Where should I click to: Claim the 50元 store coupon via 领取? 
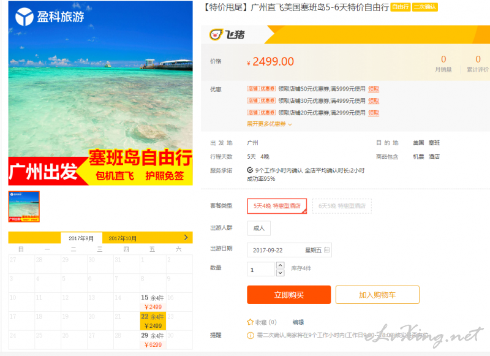click(x=374, y=89)
